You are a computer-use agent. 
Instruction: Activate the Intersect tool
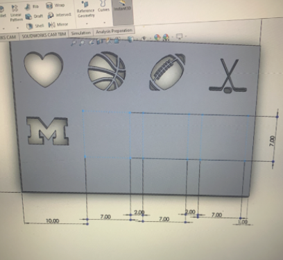(x=60, y=15)
